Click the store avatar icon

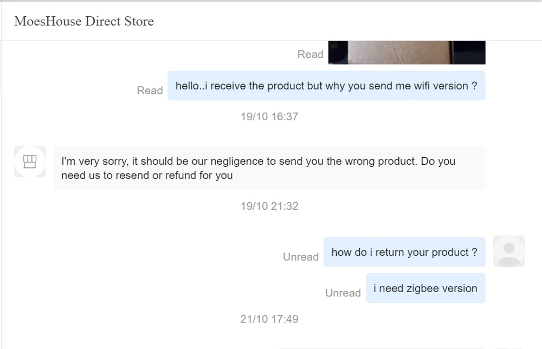coord(29,161)
